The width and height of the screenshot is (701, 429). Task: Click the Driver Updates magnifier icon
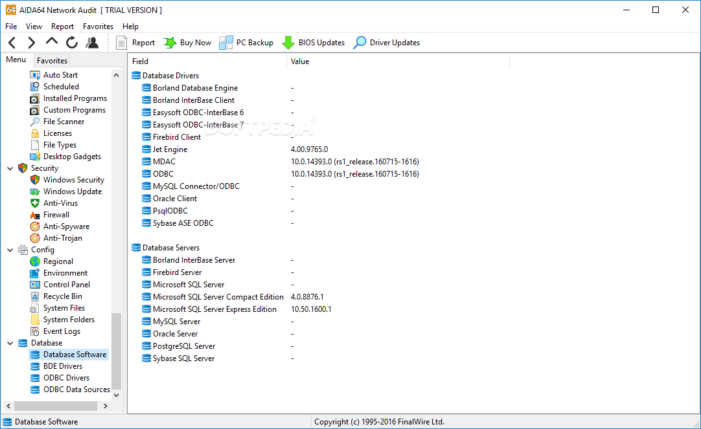[x=360, y=43]
